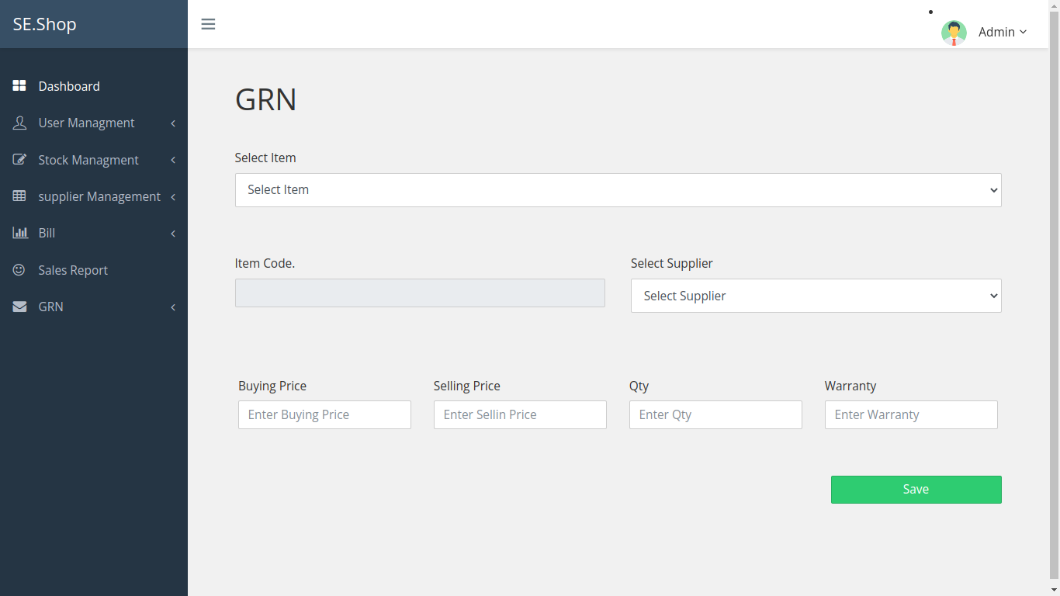Click the Stock Managment pencil icon
The height and width of the screenshot is (596, 1060).
click(x=19, y=159)
